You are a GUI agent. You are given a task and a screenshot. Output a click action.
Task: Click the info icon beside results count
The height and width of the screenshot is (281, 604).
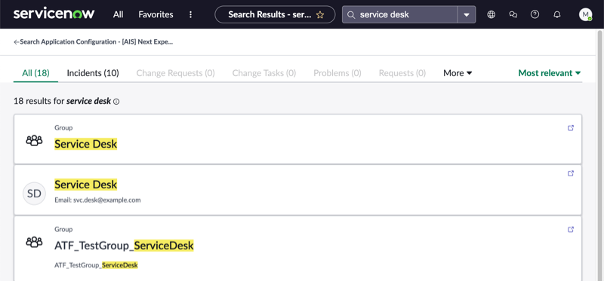pyautogui.click(x=116, y=102)
